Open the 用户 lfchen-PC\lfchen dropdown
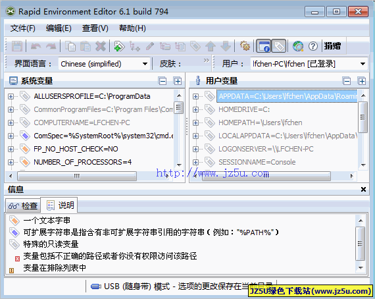This screenshot has height=299, width=375. (309, 64)
